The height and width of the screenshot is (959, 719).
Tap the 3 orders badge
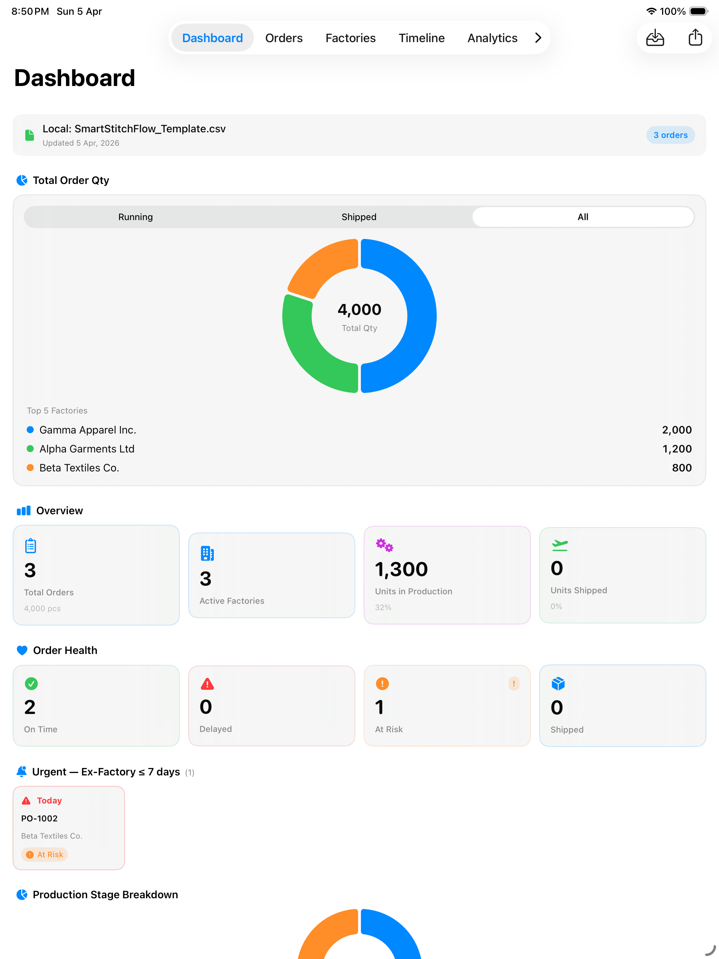click(671, 135)
